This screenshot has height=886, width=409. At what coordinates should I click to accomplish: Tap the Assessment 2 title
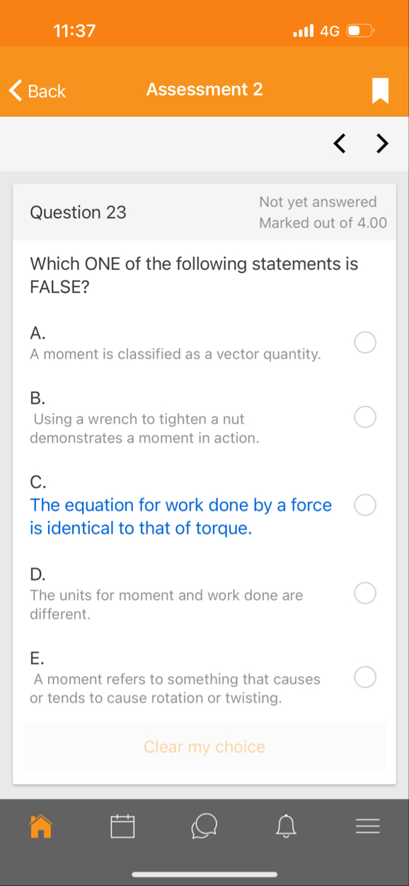click(x=204, y=89)
